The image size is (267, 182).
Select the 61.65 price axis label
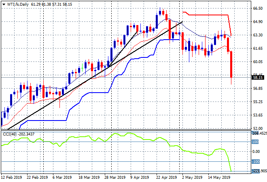coord(258,49)
